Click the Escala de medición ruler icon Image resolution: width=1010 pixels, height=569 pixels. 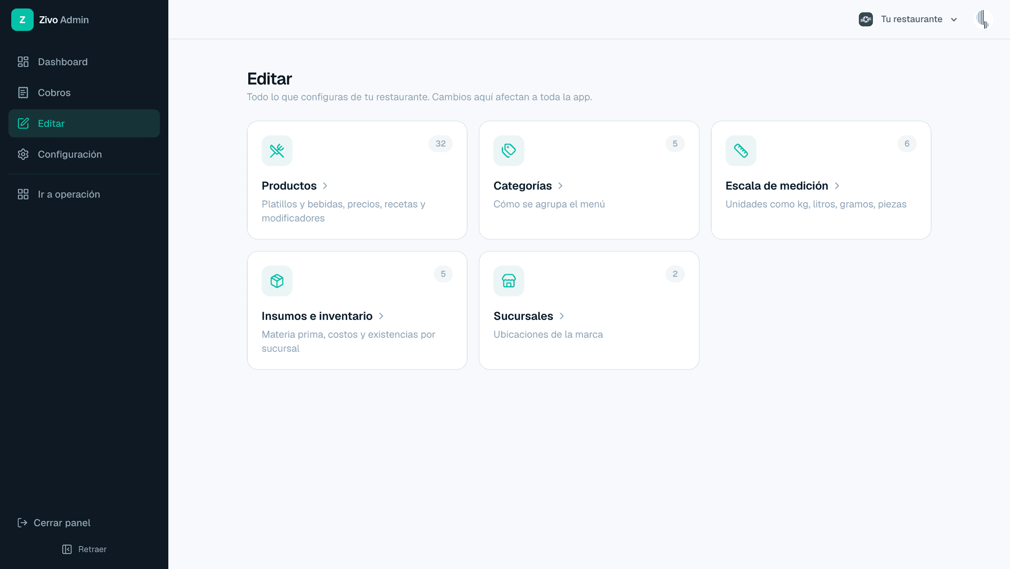coord(741,151)
